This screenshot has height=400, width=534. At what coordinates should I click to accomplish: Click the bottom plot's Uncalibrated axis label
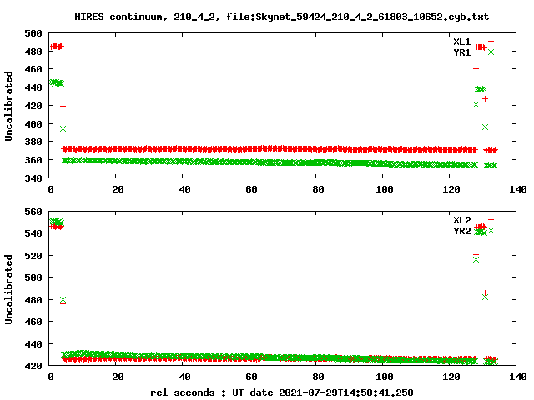(x=8, y=289)
